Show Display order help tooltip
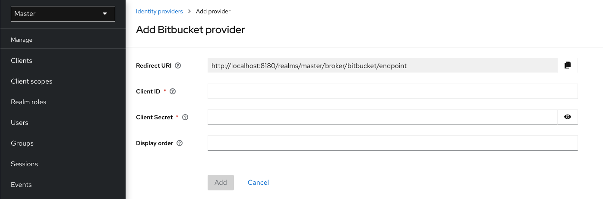The width and height of the screenshot is (603, 199). point(180,143)
